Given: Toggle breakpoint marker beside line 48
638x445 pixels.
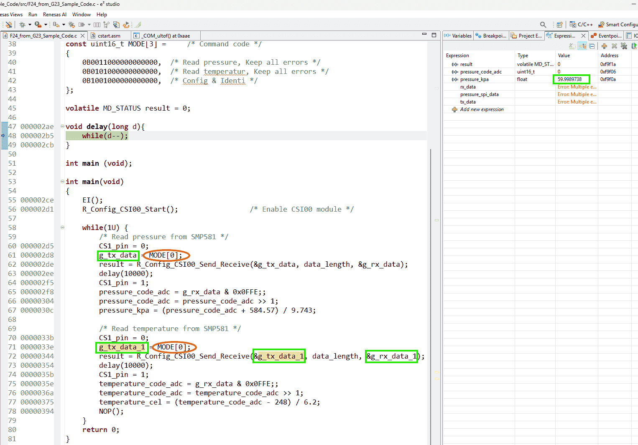Looking at the screenshot, I should pos(3,136).
